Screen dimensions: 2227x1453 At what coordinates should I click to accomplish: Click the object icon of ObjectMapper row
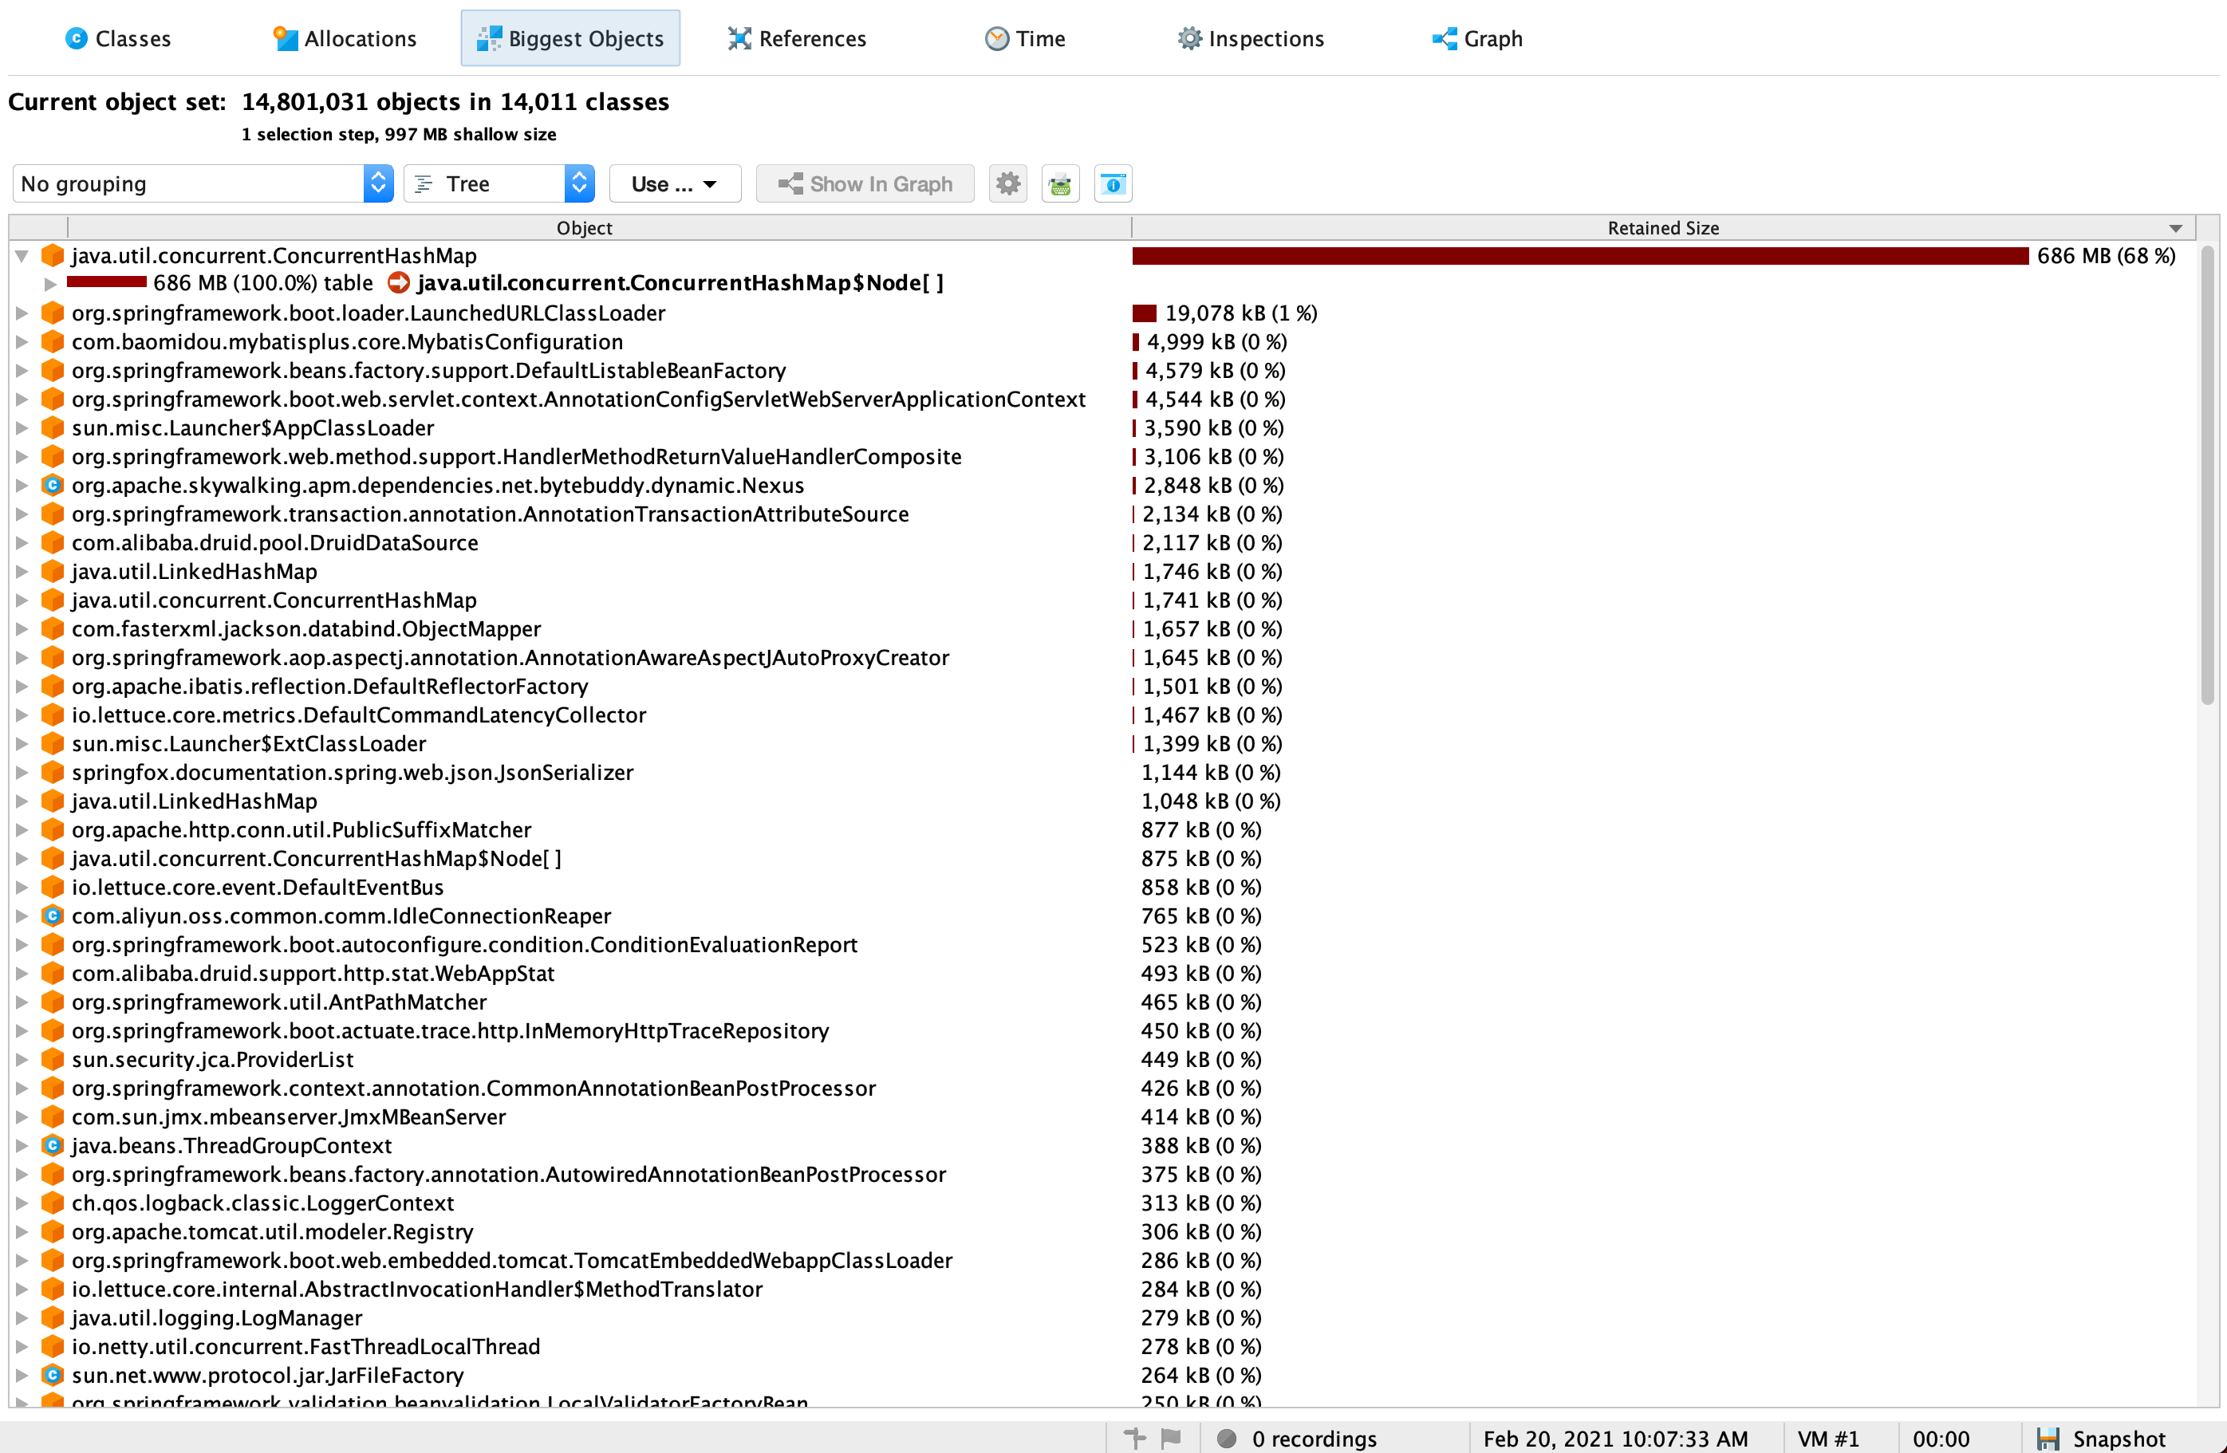click(x=53, y=628)
